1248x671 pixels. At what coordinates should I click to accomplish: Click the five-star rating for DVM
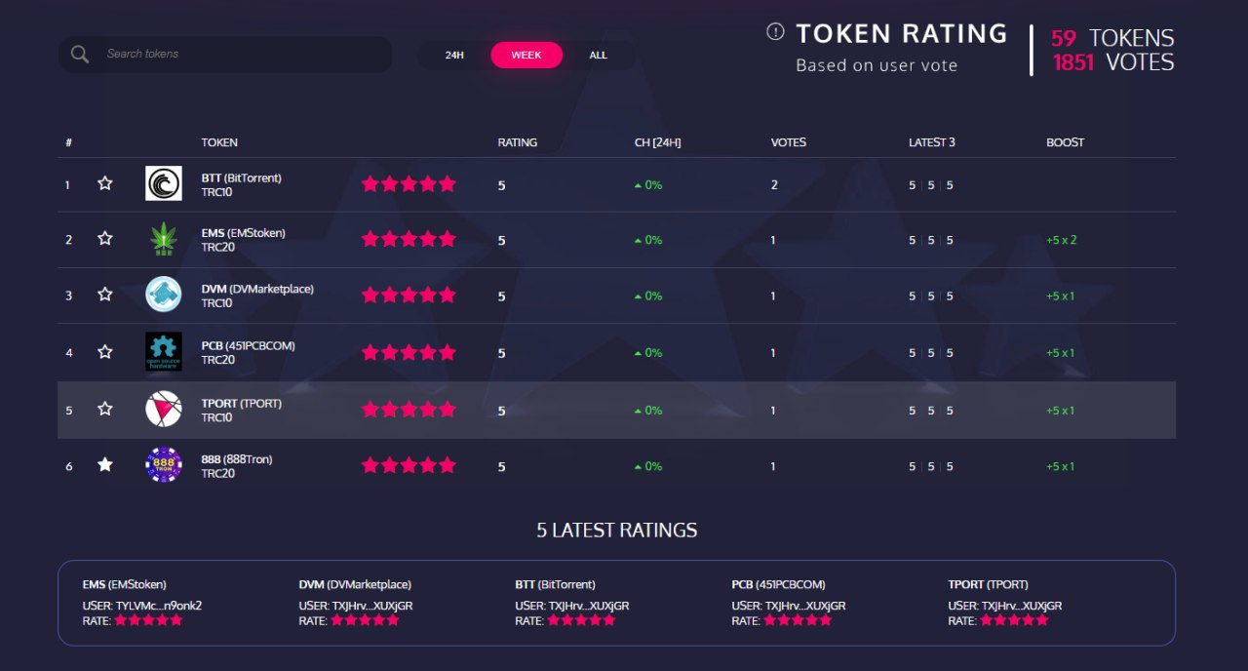tap(409, 295)
